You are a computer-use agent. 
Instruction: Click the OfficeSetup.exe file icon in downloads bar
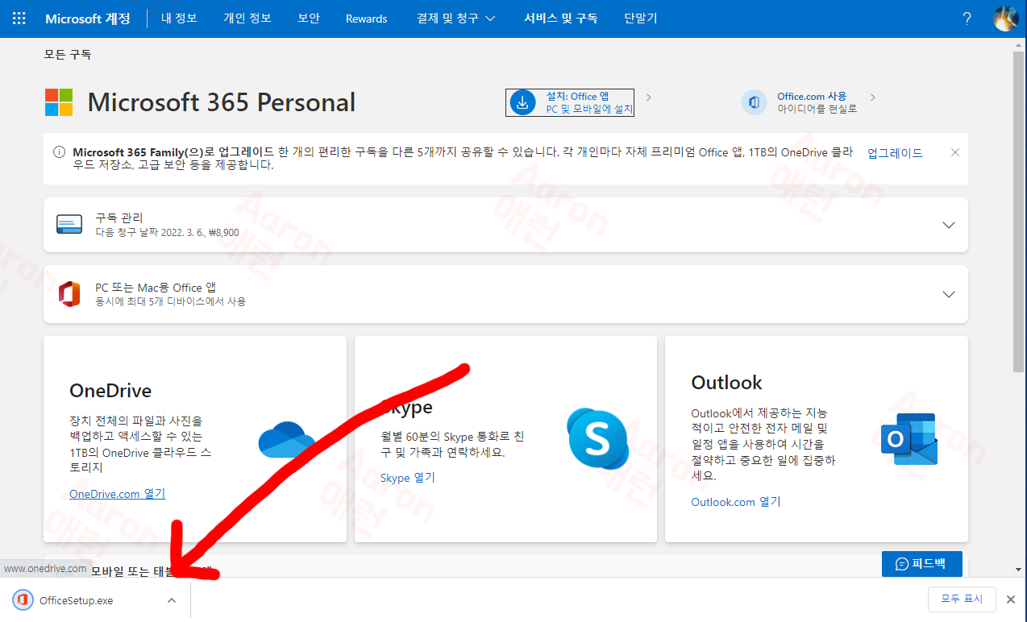point(23,600)
